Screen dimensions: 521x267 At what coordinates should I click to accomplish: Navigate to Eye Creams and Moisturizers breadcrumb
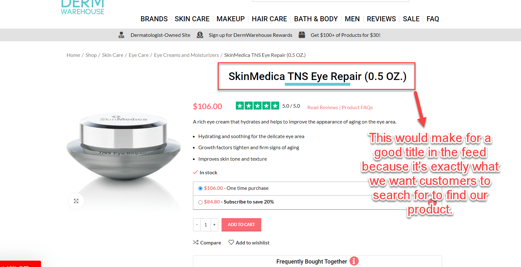coord(186,55)
